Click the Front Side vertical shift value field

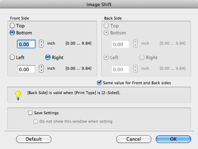(x=26, y=44)
